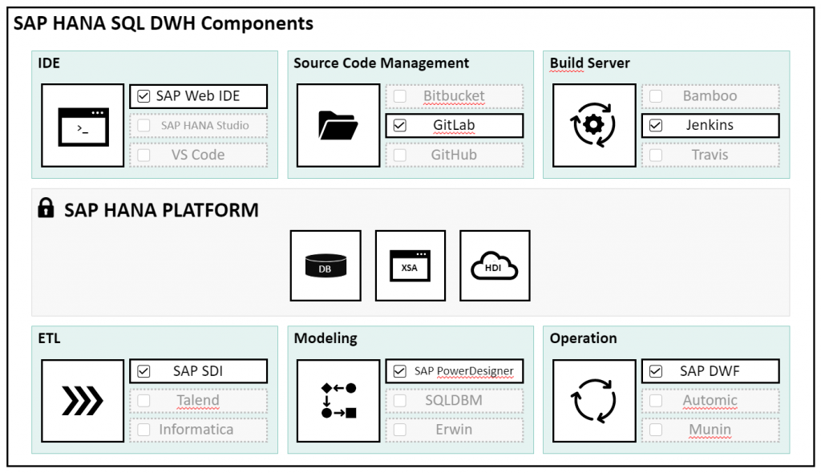
Task: Click the IDE terminal window icon
Action: point(83,127)
